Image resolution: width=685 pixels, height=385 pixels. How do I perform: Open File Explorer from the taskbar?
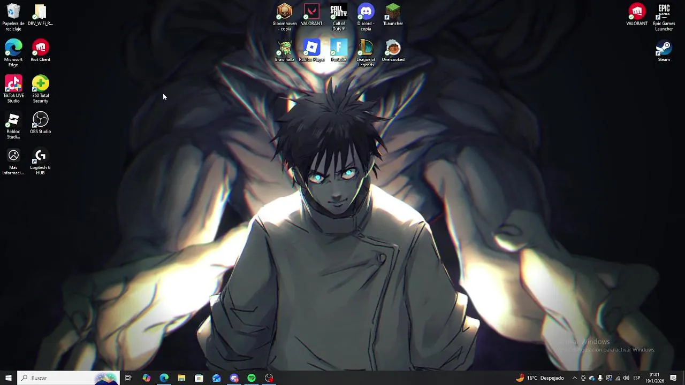click(x=181, y=378)
